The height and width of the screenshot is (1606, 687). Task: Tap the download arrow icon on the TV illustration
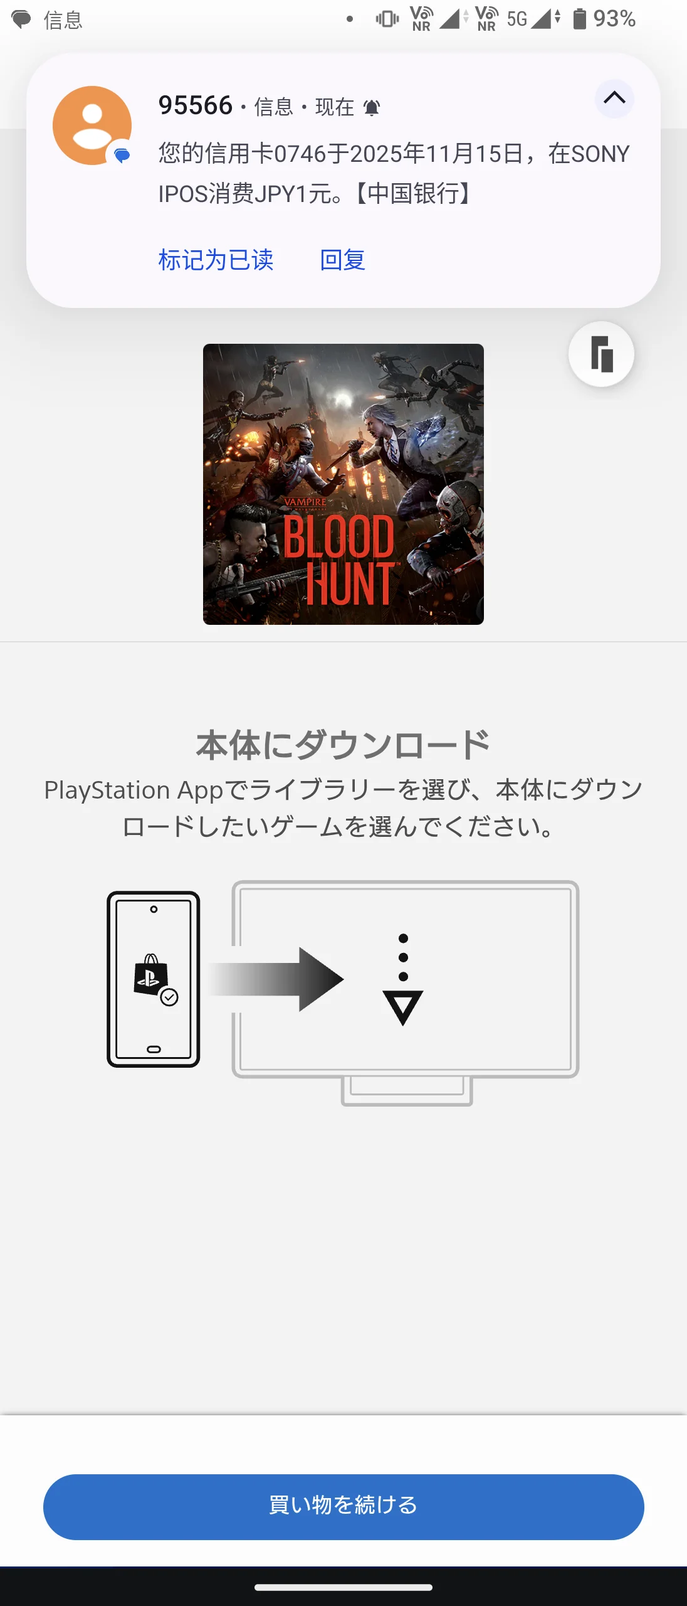(x=403, y=979)
